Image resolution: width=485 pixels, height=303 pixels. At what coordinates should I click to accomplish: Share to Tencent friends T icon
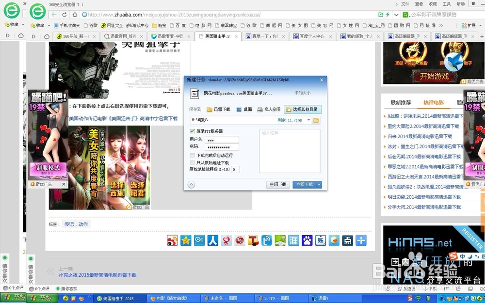coord(253,240)
